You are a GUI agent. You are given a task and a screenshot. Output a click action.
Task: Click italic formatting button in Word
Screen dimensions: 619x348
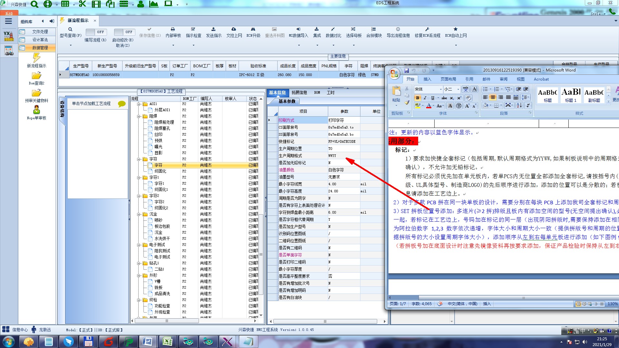pos(425,98)
